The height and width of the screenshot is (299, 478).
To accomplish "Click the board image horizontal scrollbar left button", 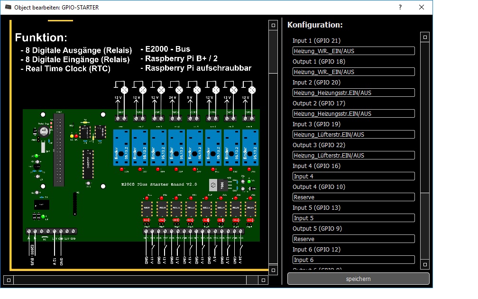I will pyautogui.click(x=8, y=280).
